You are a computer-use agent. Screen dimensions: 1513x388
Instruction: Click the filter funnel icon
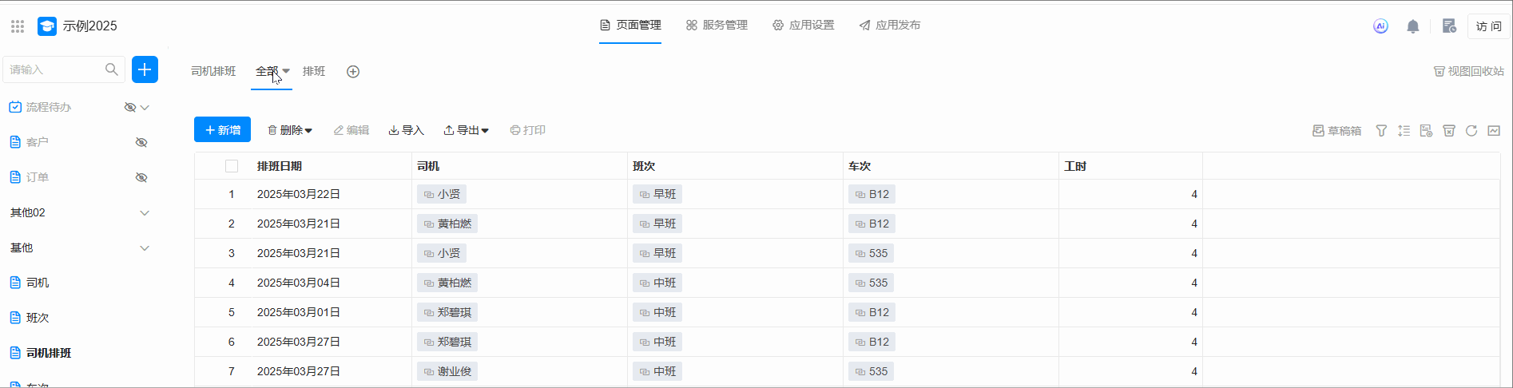[1381, 131]
